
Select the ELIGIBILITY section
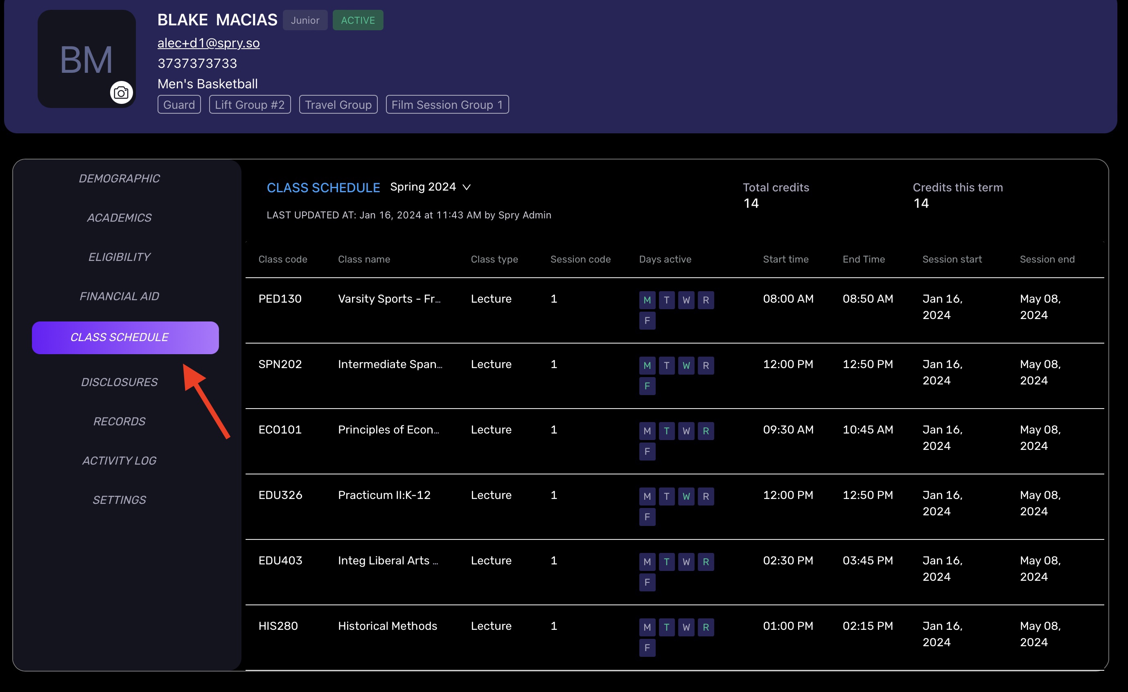click(x=119, y=256)
